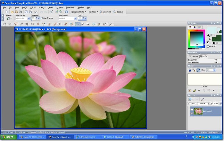Click the Opacity value field
The width and height of the screenshot is (224, 141).
(80, 18)
